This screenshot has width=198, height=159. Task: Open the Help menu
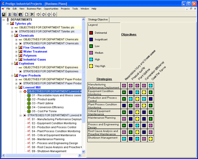tap(94, 9)
